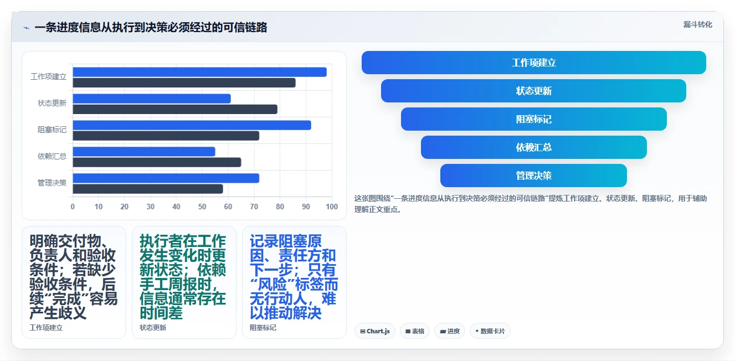This screenshot has height=361, width=735.
Task: Click the blue bar for 管理决策
Action: (x=166, y=178)
